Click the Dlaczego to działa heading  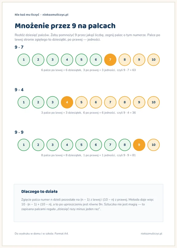point(39,192)
